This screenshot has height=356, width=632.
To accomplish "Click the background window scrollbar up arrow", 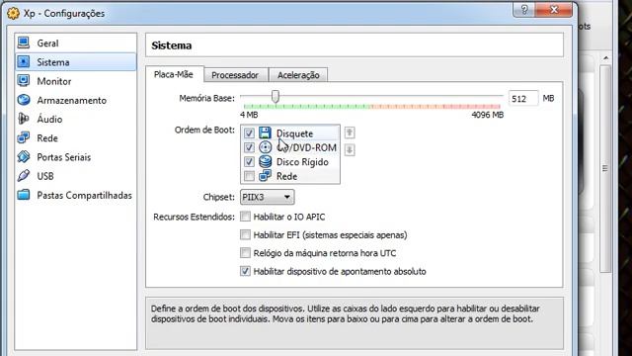I will tap(605, 58).
